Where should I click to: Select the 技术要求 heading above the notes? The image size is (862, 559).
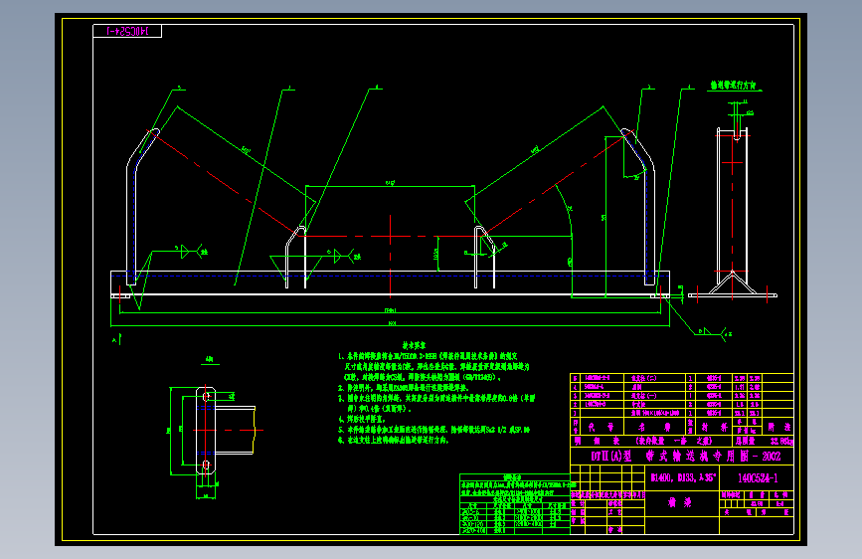[x=414, y=345]
